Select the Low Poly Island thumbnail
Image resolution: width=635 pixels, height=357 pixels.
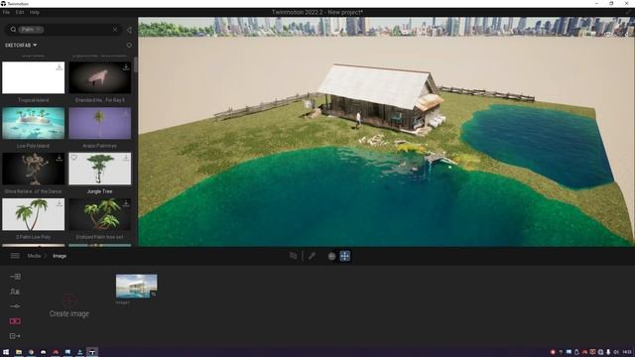(33, 123)
